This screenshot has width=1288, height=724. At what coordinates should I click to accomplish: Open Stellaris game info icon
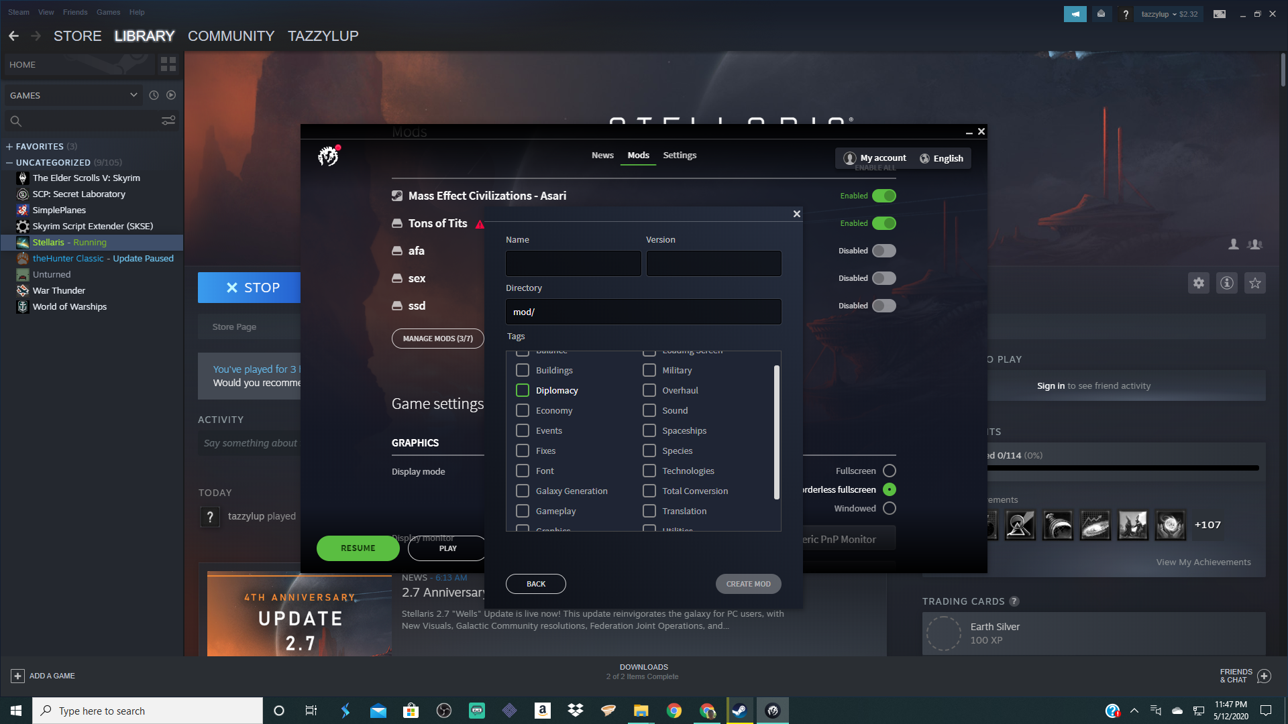point(1227,283)
